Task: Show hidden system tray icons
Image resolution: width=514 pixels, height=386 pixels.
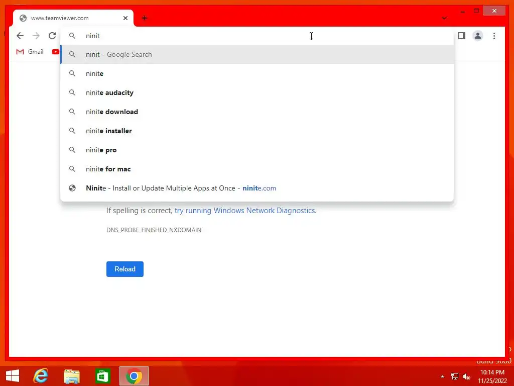Action: tap(442, 376)
